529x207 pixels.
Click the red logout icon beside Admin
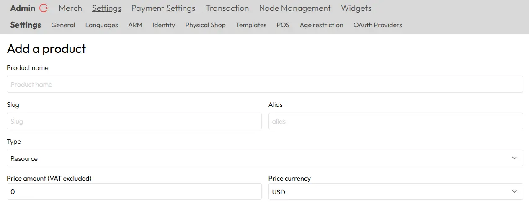(x=44, y=8)
